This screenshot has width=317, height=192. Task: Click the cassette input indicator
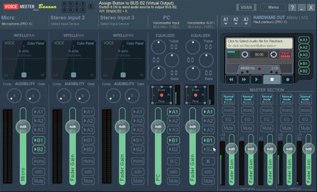coord(285,54)
